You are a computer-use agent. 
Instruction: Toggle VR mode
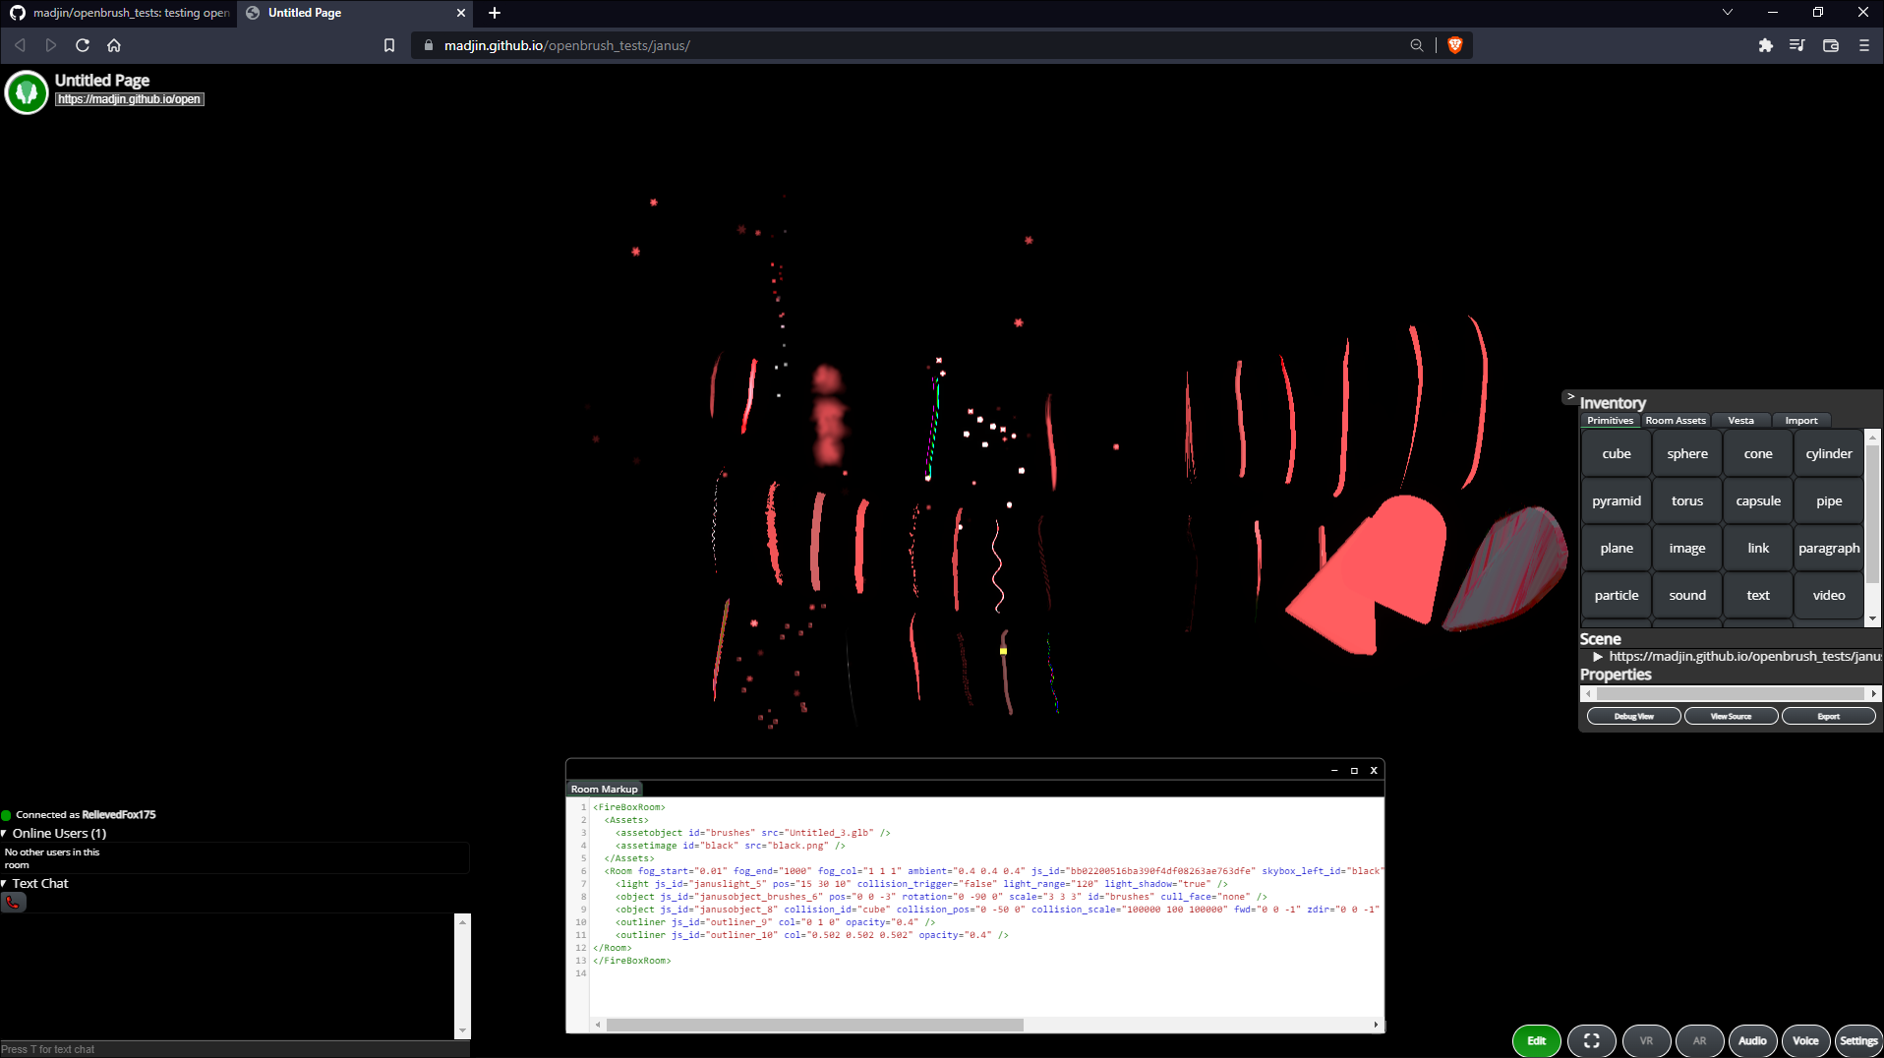(x=1647, y=1040)
